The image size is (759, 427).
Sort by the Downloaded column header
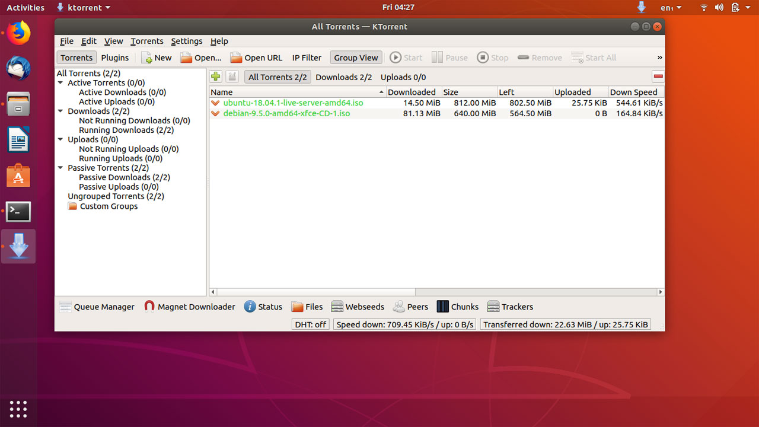414,92
